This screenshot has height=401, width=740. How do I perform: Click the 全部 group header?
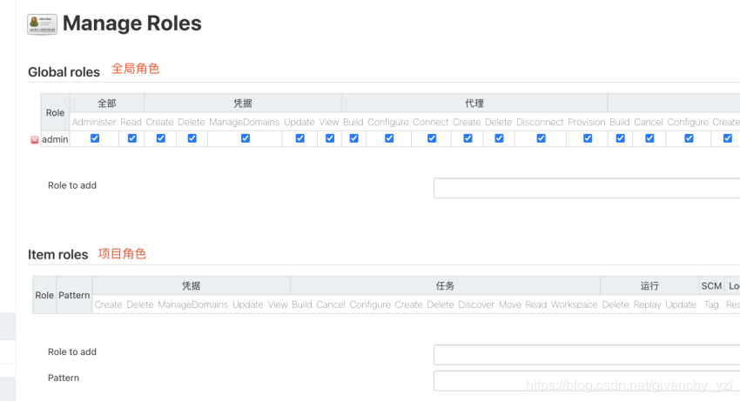point(107,104)
